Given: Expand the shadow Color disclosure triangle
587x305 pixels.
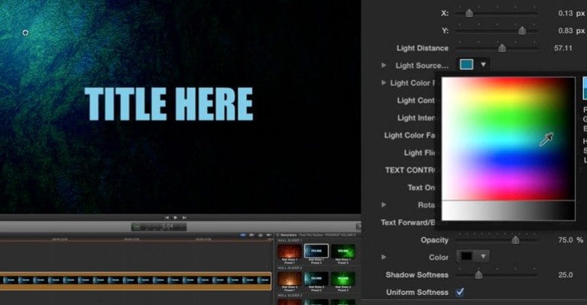Looking at the screenshot, I should pyautogui.click(x=384, y=257).
